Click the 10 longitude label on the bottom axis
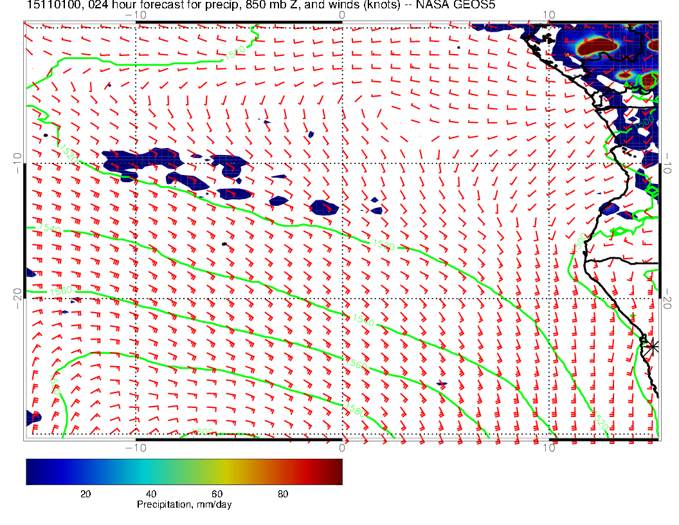The width and height of the screenshot is (679, 525). point(548,448)
